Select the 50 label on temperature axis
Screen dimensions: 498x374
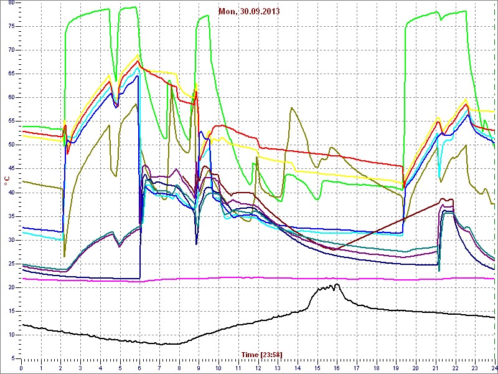(11, 145)
